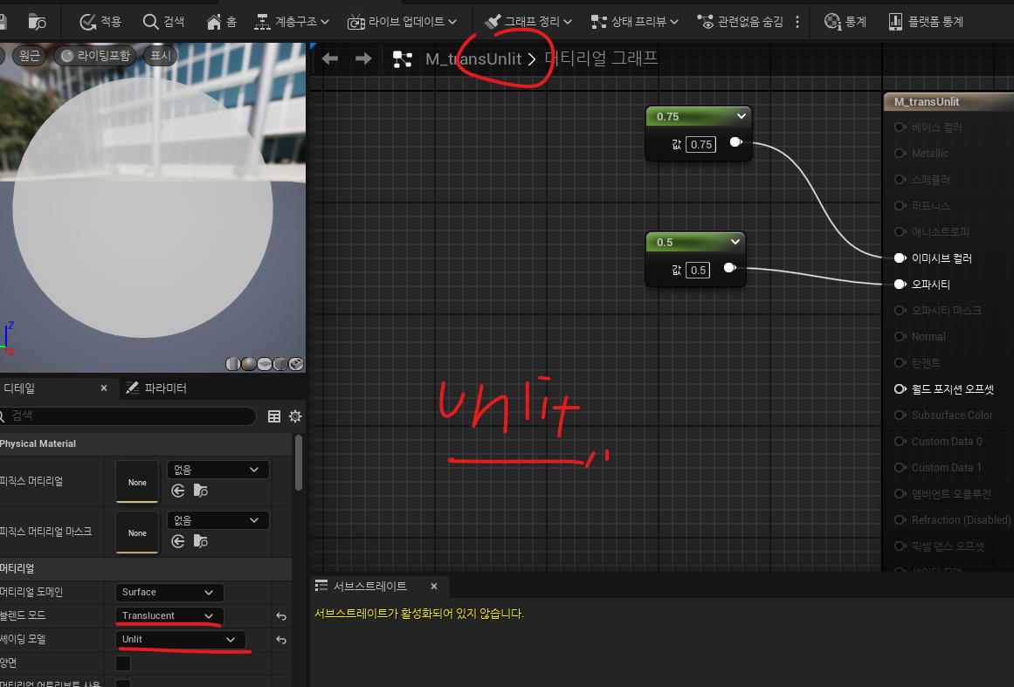Click the 이미시브 컬러 input pin

coord(900,258)
